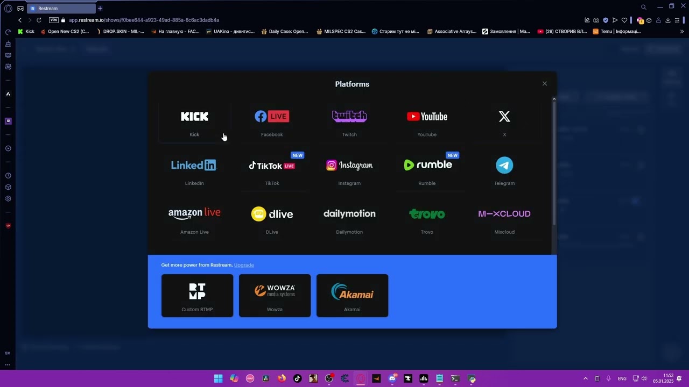Screen dimensions: 689x387
Task: Choose the Wowza media systems card
Action: click(275, 296)
